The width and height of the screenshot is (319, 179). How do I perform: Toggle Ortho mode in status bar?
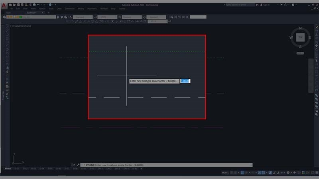(242, 173)
